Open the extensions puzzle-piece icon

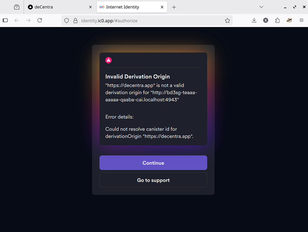tap(277, 20)
